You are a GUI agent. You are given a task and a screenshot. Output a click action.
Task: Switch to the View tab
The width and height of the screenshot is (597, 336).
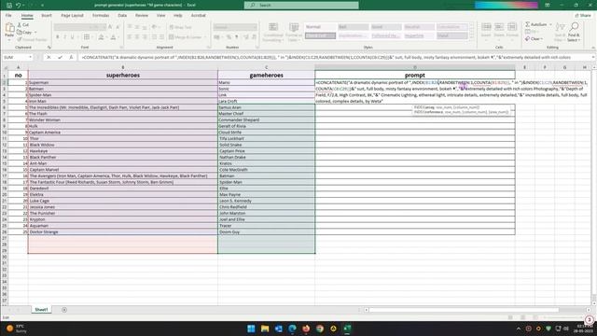160,16
